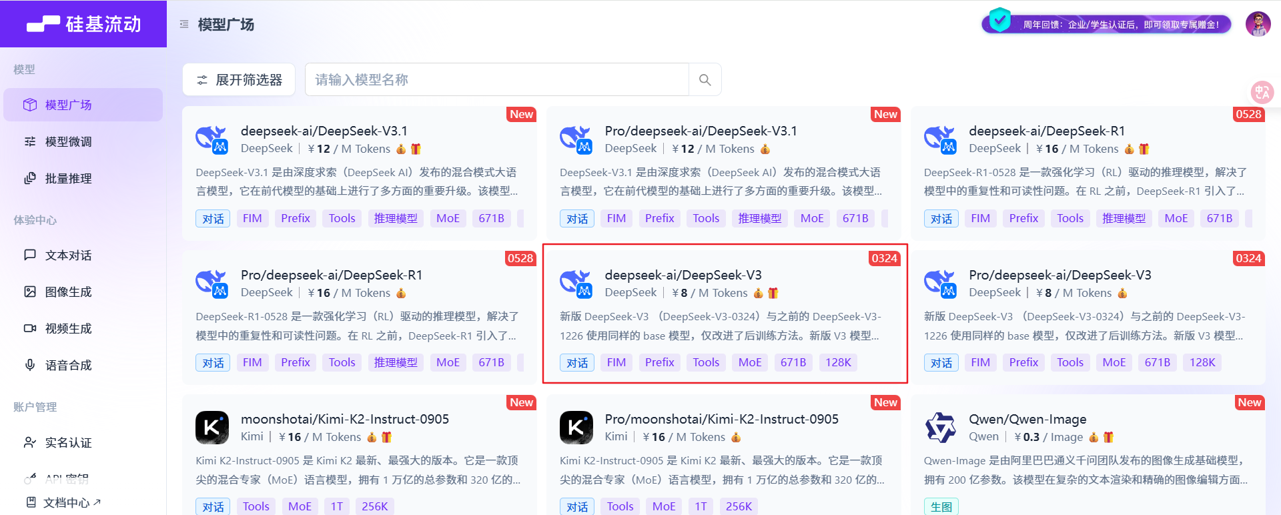Click the 实名认证 person icon
The image size is (1281, 515).
[30, 442]
